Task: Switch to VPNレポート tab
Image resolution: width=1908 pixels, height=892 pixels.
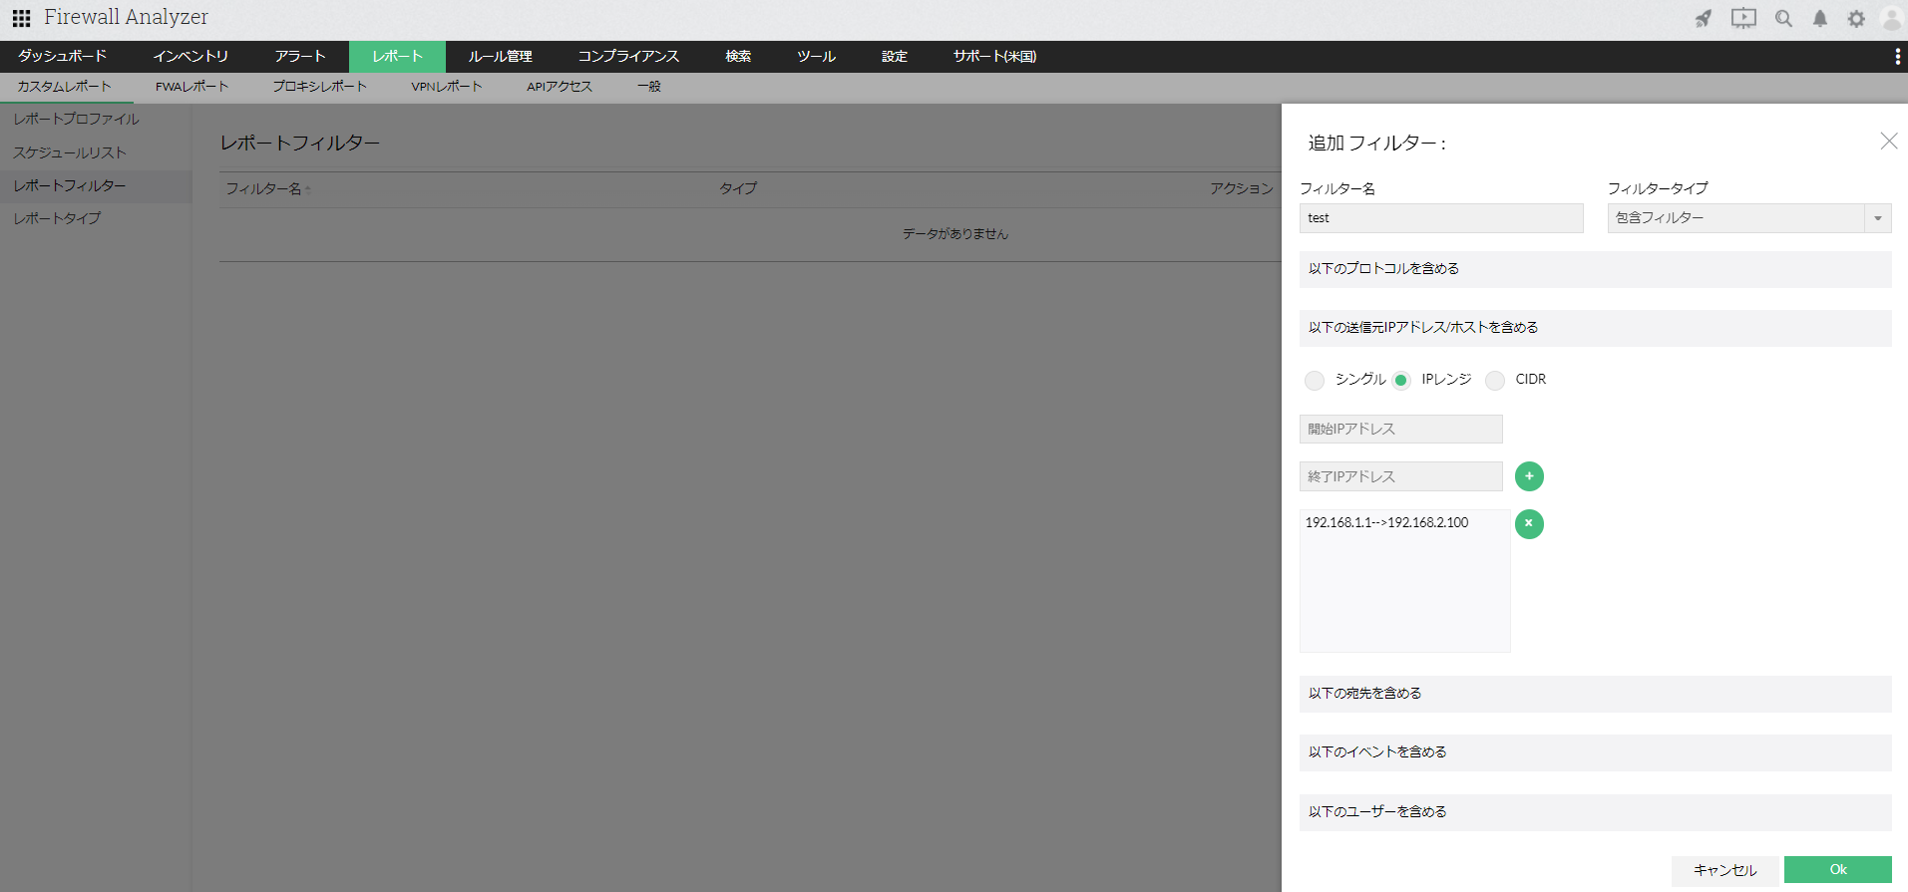Action: [447, 87]
